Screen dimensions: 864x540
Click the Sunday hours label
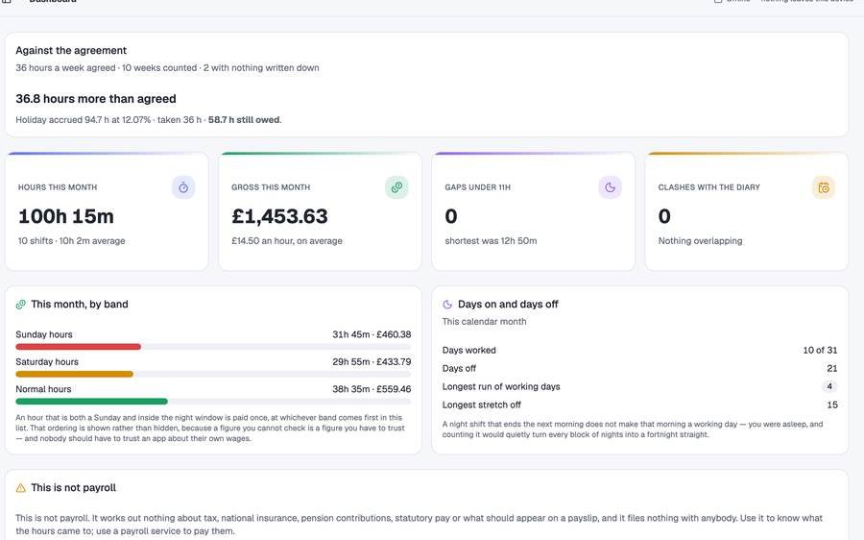click(x=43, y=334)
